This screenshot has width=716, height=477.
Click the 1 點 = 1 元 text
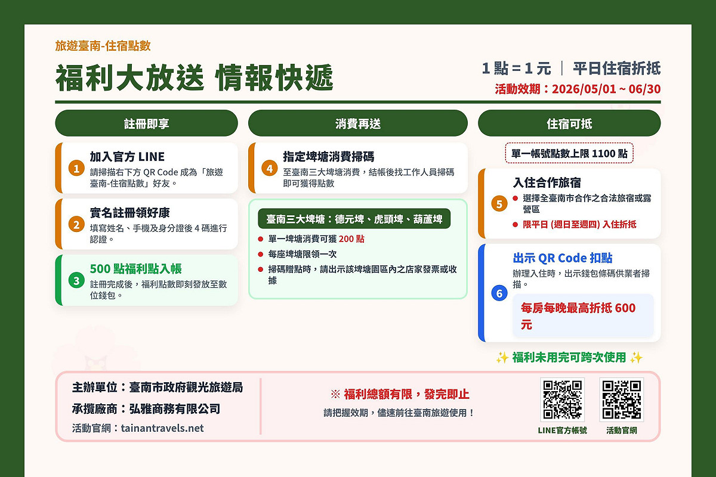pos(517,68)
